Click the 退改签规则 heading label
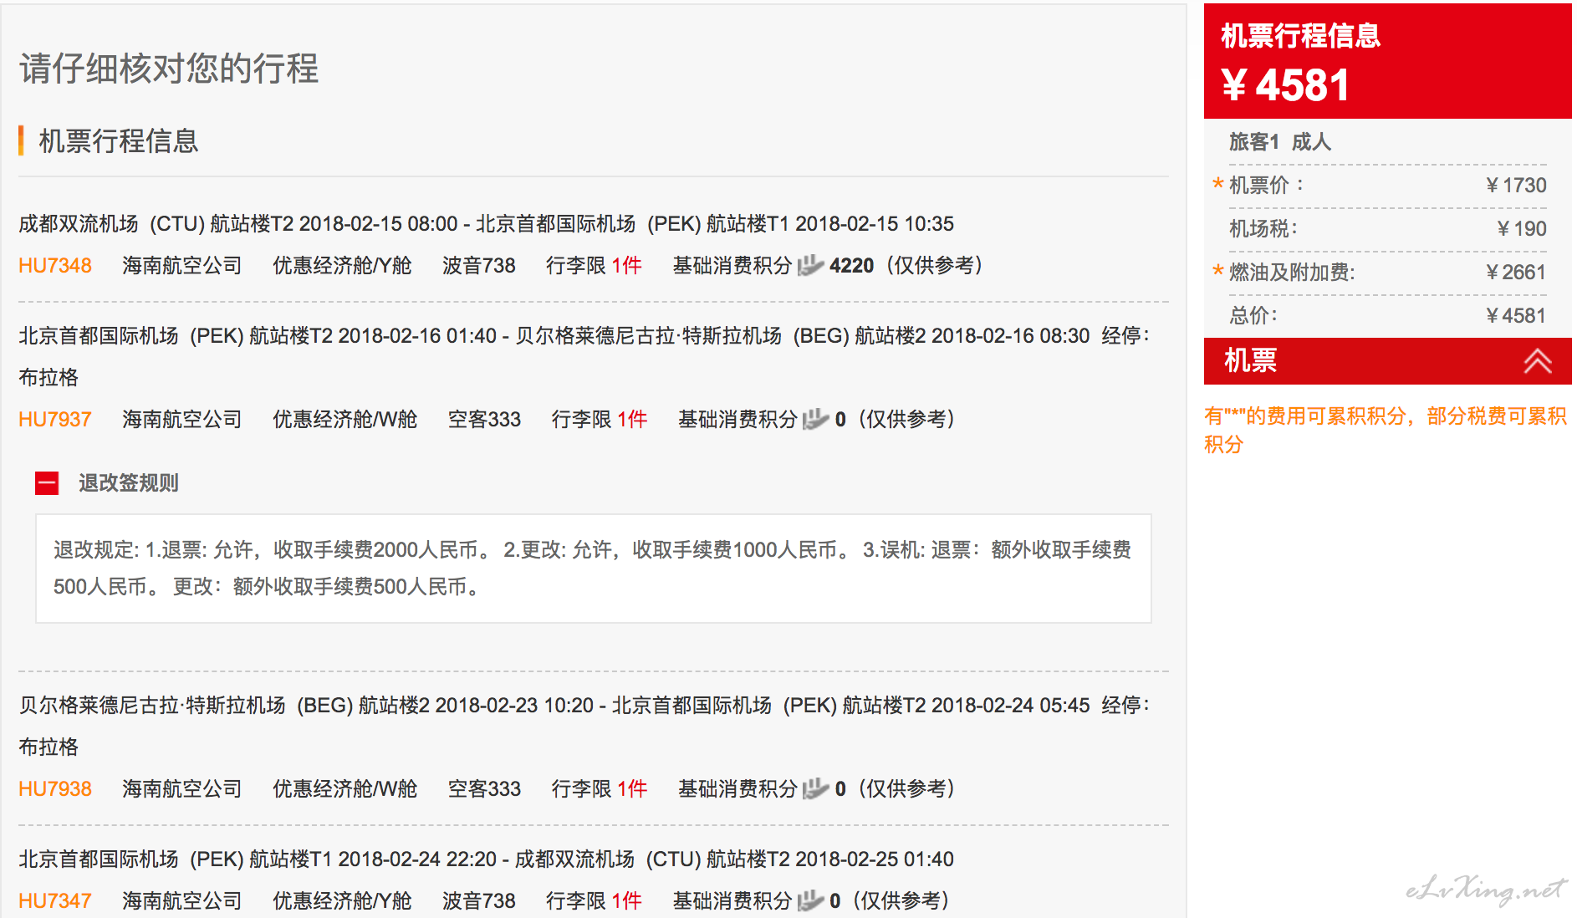Image resolution: width=1577 pixels, height=918 pixels. [x=129, y=483]
